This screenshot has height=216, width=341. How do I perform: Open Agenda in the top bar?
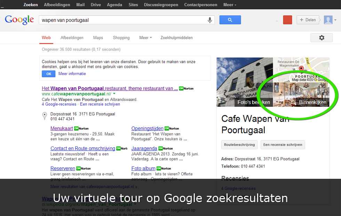[114, 5]
